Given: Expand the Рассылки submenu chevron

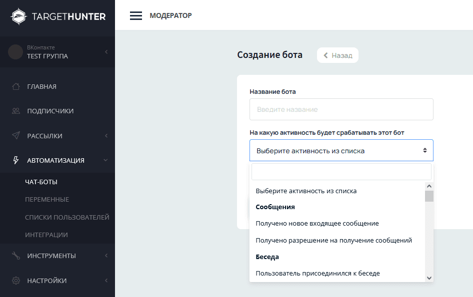Looking at the screenshot, I should coord(106,136).
